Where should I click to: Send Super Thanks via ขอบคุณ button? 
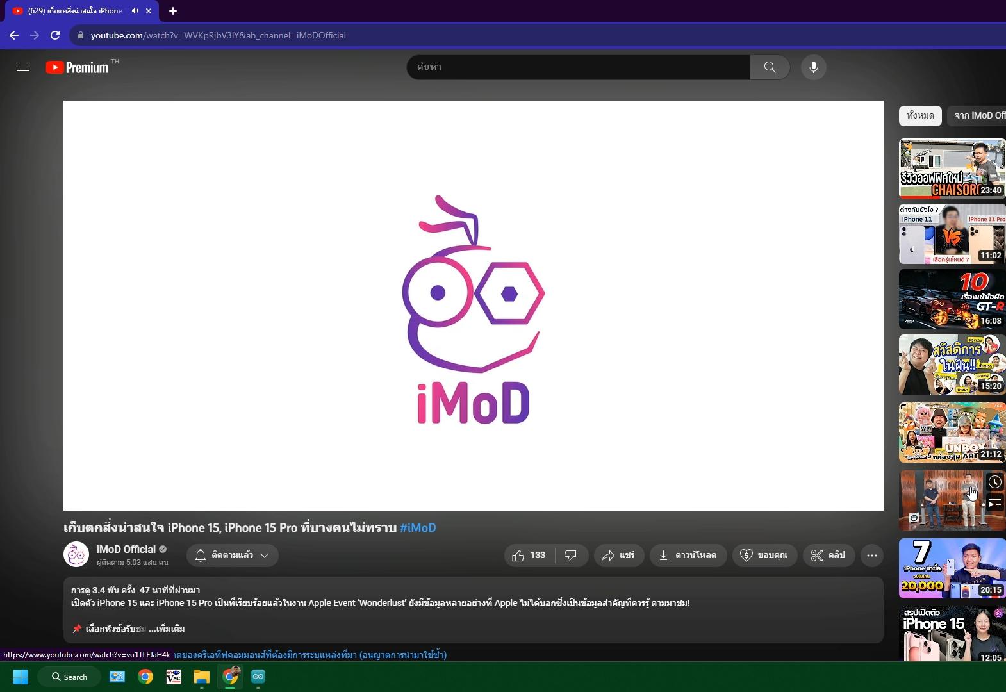pos(764,556)
